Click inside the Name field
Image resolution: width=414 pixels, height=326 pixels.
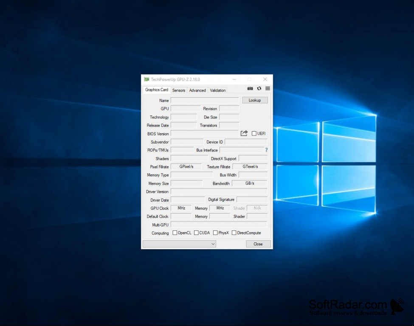pos(204,100)
